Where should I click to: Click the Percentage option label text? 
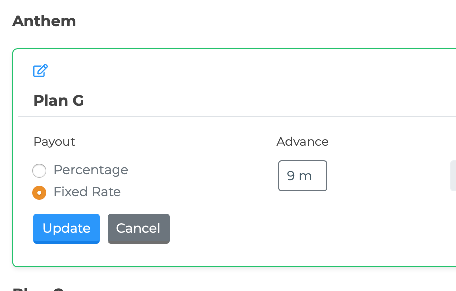(x=91, y=170)
